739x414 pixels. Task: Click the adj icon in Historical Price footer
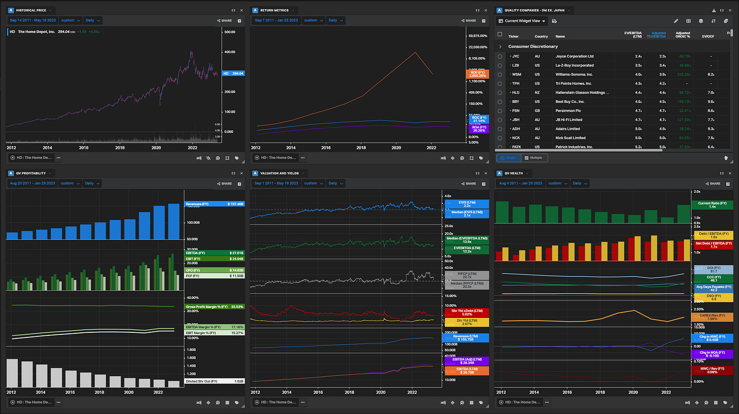click(199, 158)
